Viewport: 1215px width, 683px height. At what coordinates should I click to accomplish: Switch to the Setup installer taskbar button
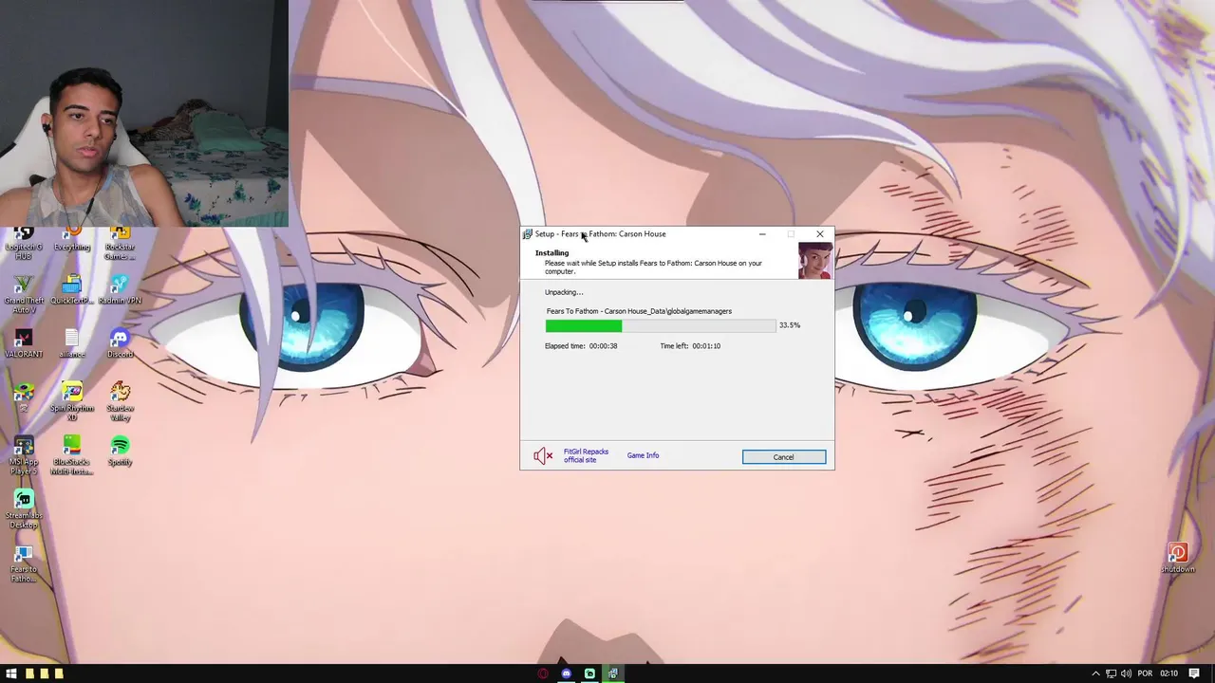point(613,674)
